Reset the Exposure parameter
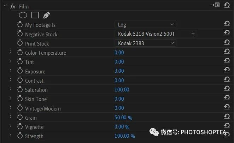This screenshot has height=143, width=234. click(x=227, y=70)
